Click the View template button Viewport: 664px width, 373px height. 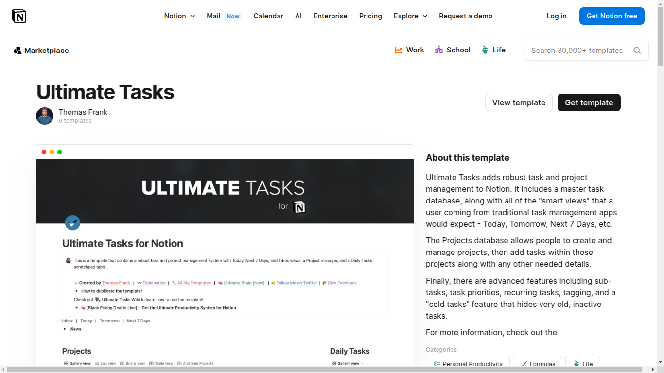519,102
